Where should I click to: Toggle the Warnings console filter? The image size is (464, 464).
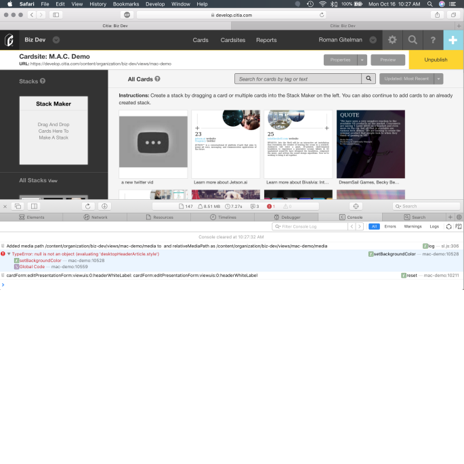pyautogui.click(x=413, y=226)
